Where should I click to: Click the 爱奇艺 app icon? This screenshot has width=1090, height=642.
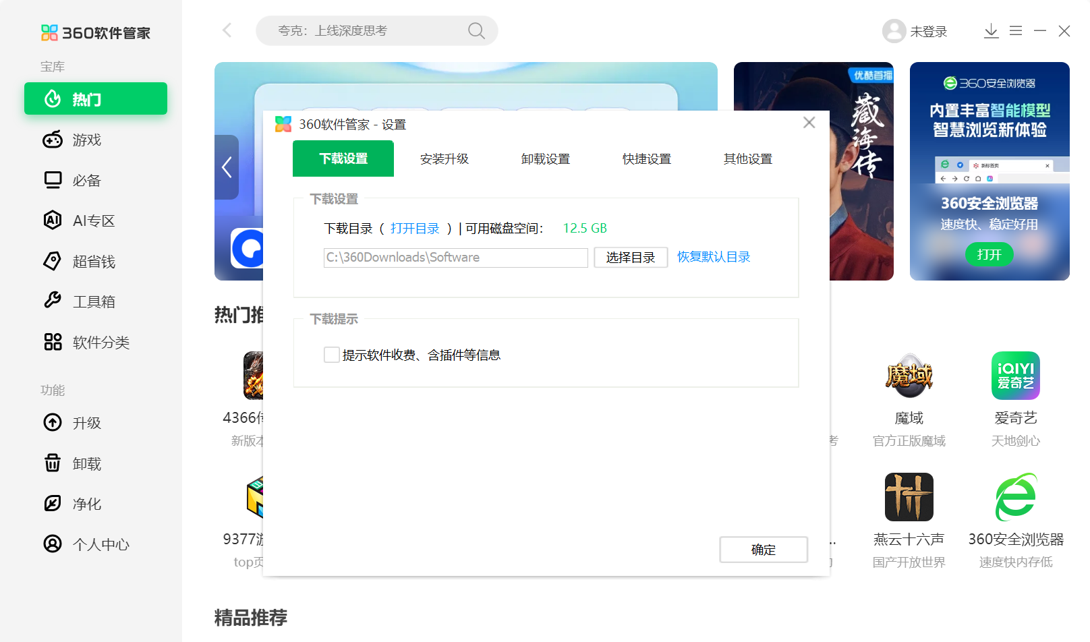click(1016, 376)
